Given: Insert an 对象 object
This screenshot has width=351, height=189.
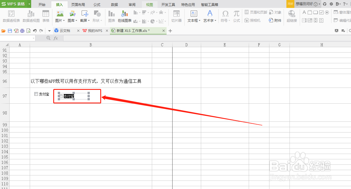Looking at the screenshot, I should [275, 12].
